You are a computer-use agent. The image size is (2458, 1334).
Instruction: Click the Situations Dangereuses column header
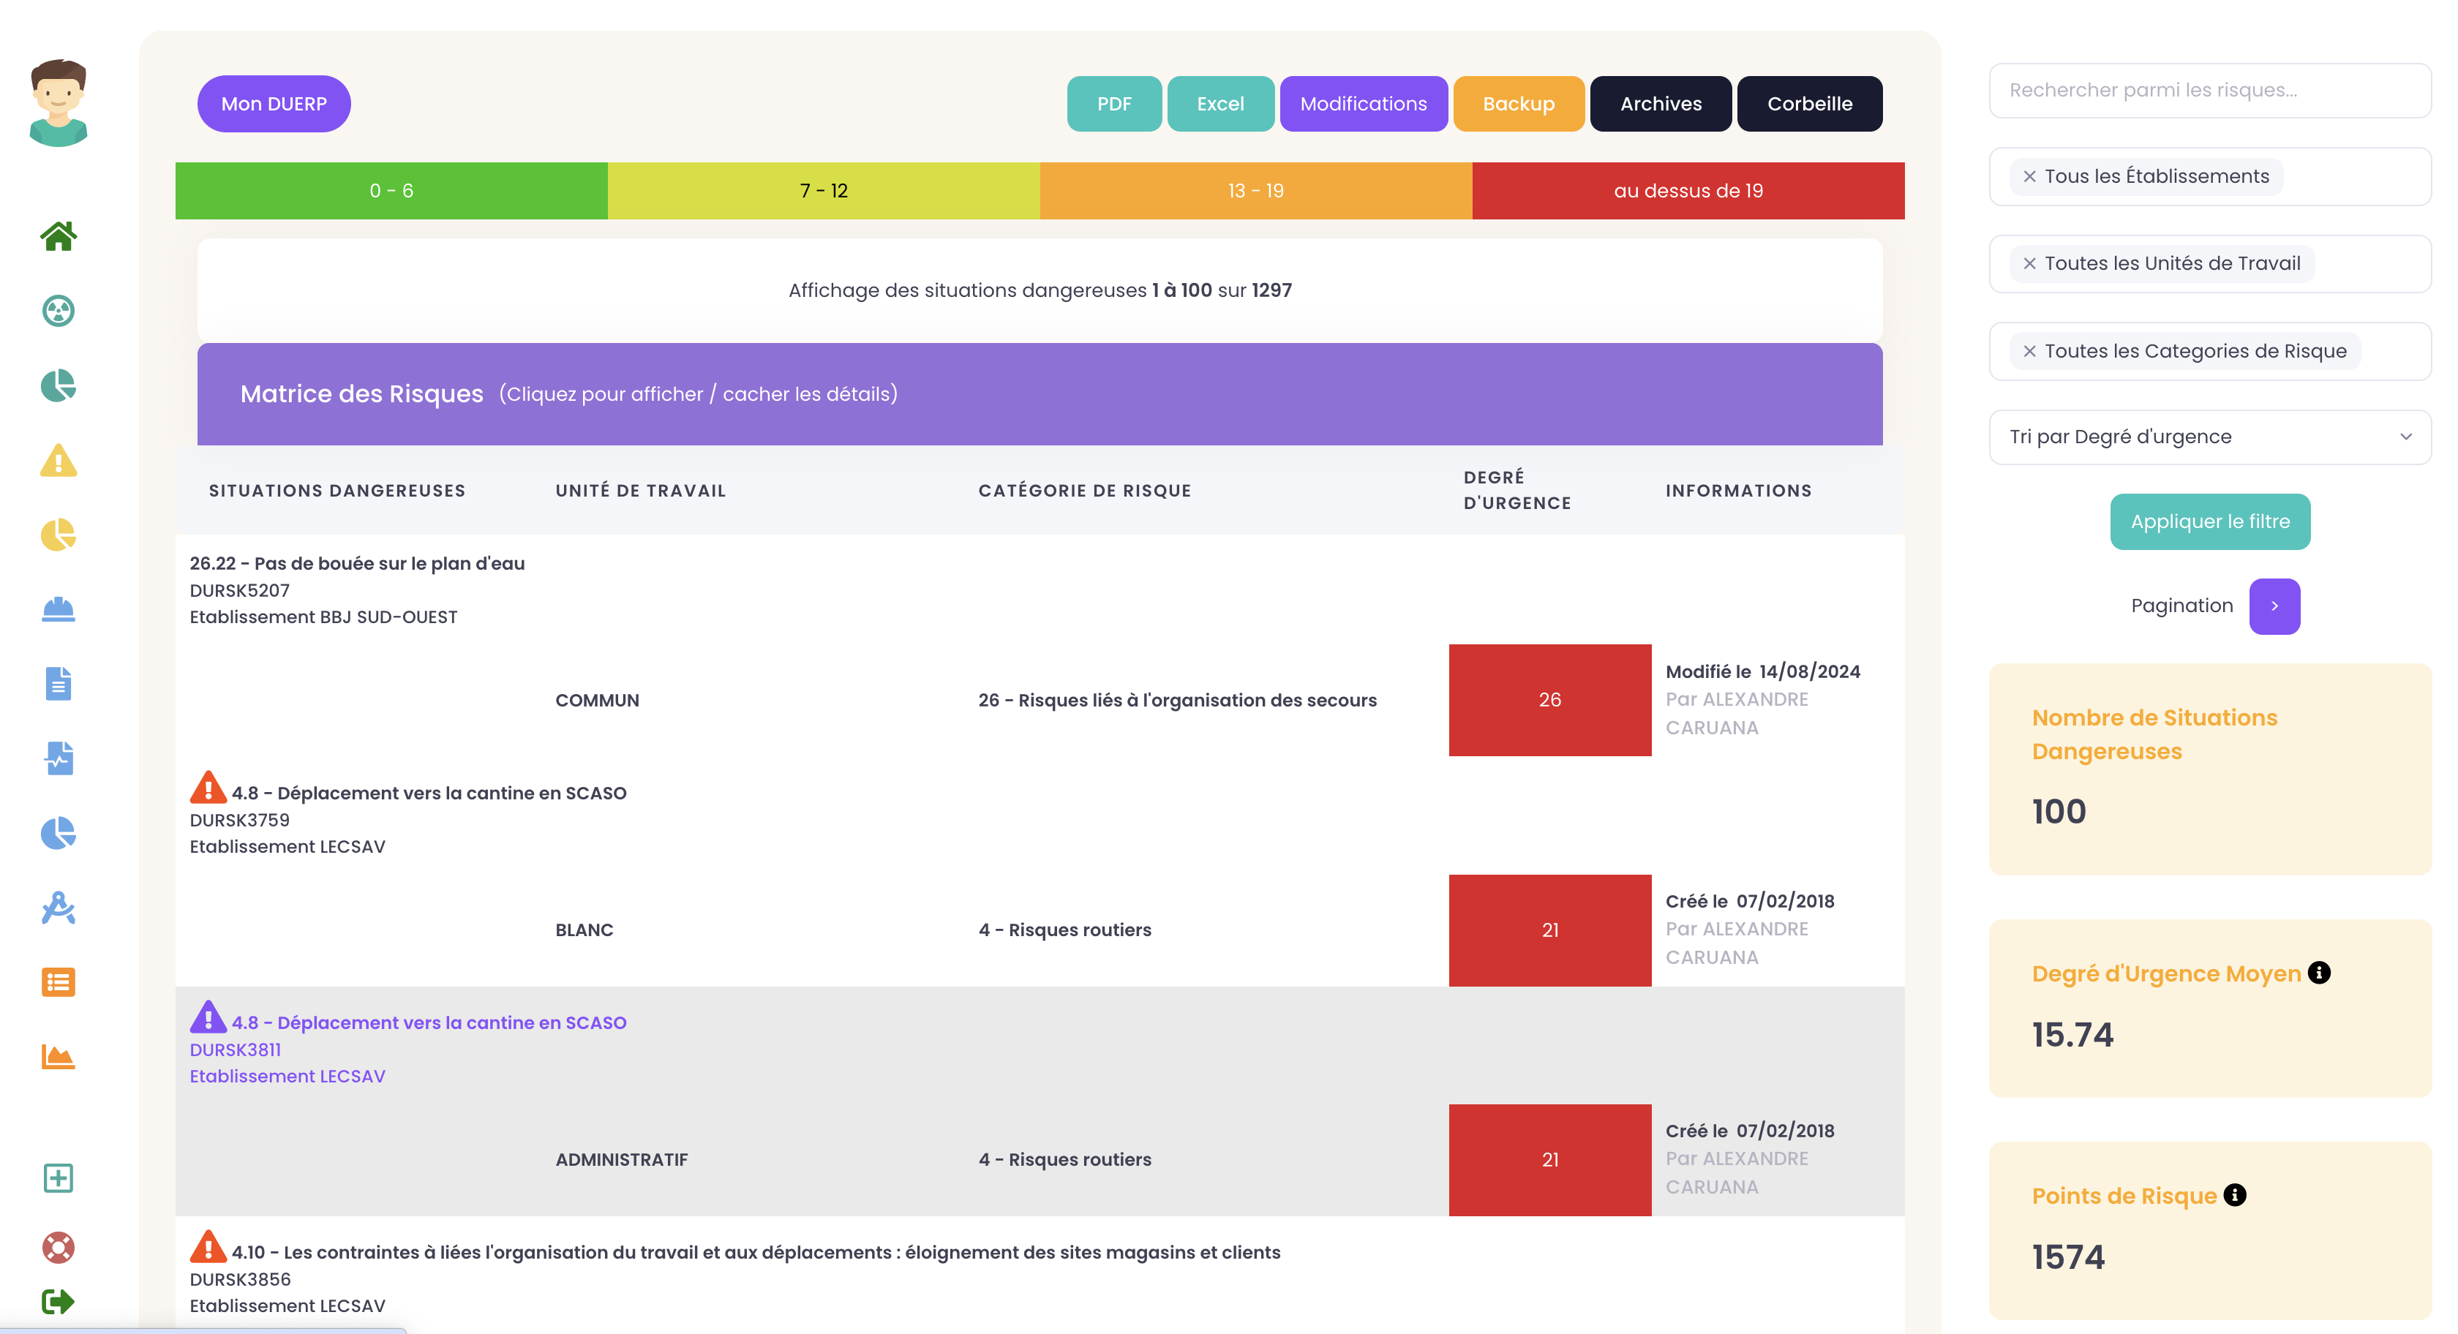point(337,491)
